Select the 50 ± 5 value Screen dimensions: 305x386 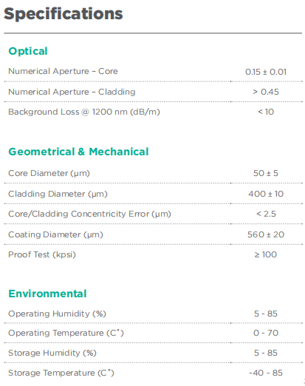[266, 173]
